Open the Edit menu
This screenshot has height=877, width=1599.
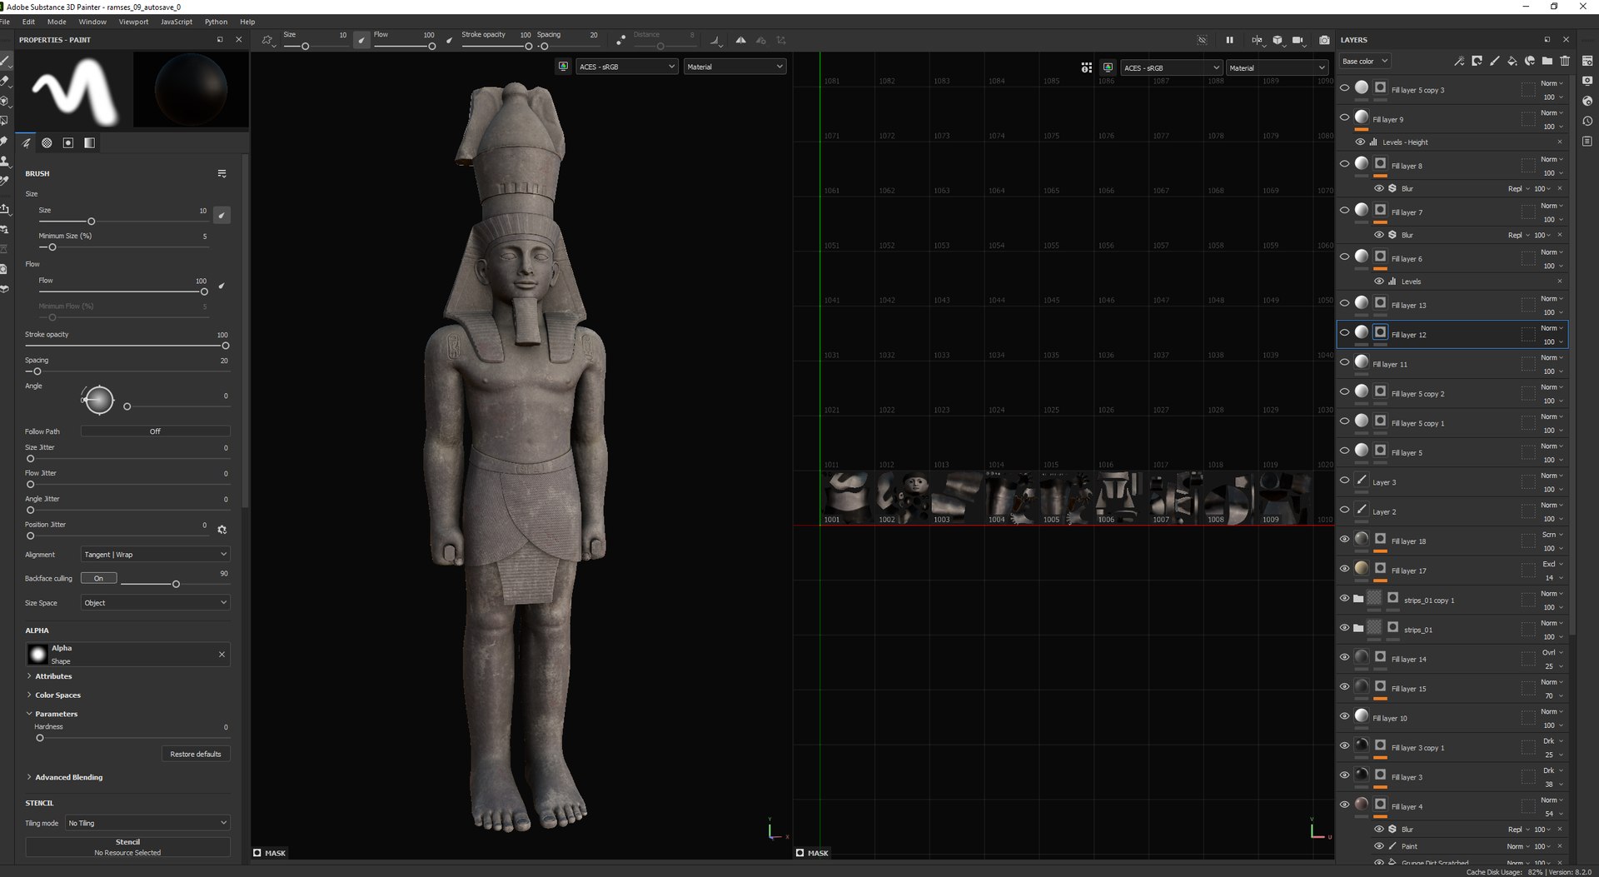point(29,22)
